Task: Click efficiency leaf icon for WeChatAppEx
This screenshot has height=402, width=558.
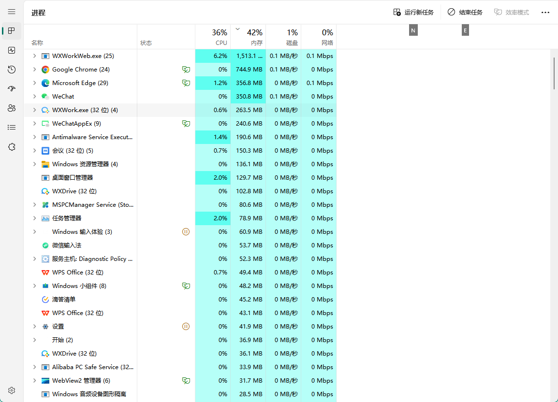Action: pos(186,123)
